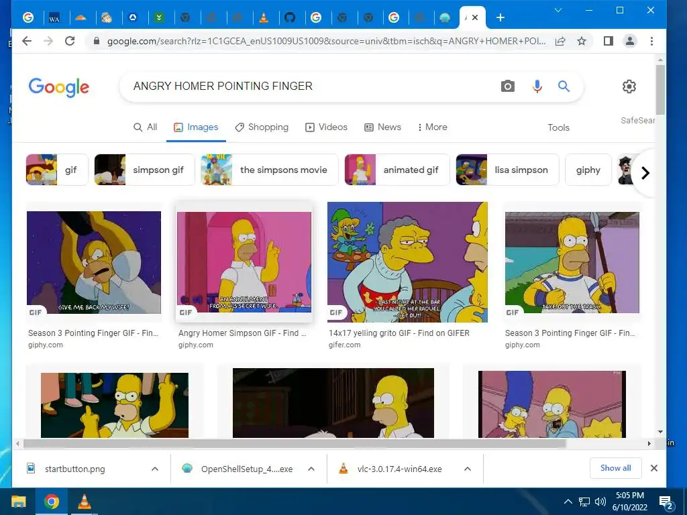Open 'Give me back my wife' GIF thumbnail
This screenshot has width=687, height=515.
94,262
